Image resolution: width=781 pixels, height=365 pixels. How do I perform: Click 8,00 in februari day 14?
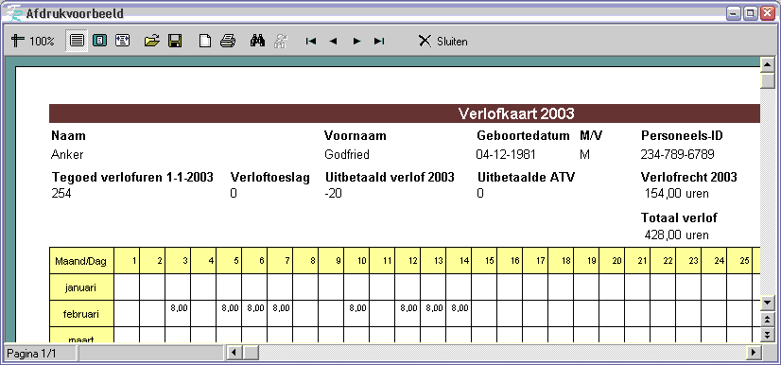[x=460, y=308]
